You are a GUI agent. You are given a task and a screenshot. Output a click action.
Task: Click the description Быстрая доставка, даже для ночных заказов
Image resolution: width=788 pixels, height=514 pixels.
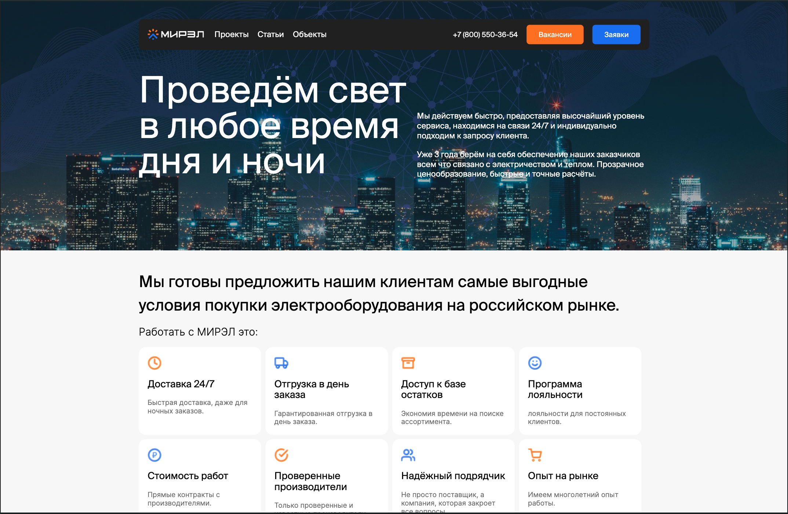[197, 407]
